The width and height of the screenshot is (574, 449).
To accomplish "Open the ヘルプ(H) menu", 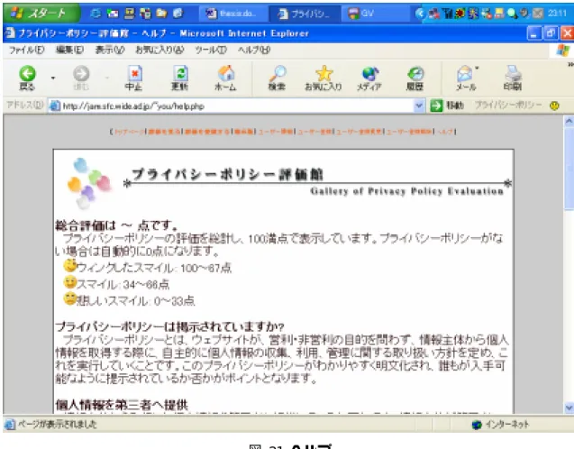I will click(x=254, y=50).
